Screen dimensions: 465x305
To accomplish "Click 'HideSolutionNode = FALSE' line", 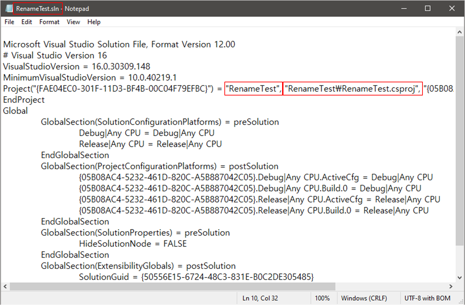I will pos(133,244).
